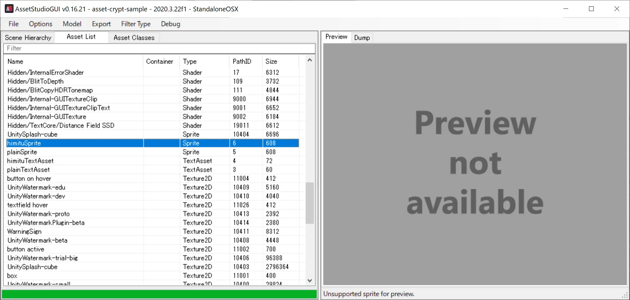Open the Options menu
The width and height of the screenshot is (630, 300).
[x=40, y=24]
